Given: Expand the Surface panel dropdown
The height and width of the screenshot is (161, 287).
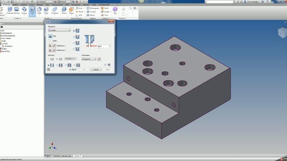Looking at the screenshot, I should pos(106,18).
